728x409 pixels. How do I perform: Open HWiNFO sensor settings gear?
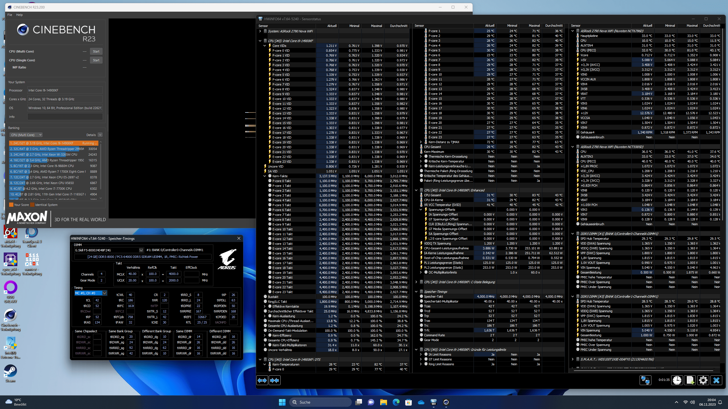[703, 380]
